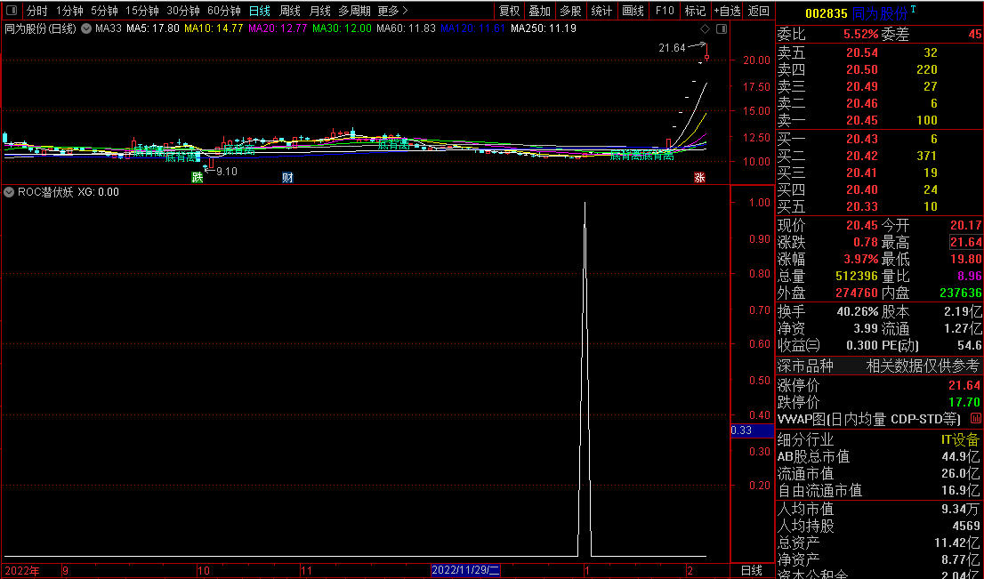The width and height of the screenshot is (984, 579).
Task: Click the boxed 最高 value 21.64
Action: click(966, 242)
